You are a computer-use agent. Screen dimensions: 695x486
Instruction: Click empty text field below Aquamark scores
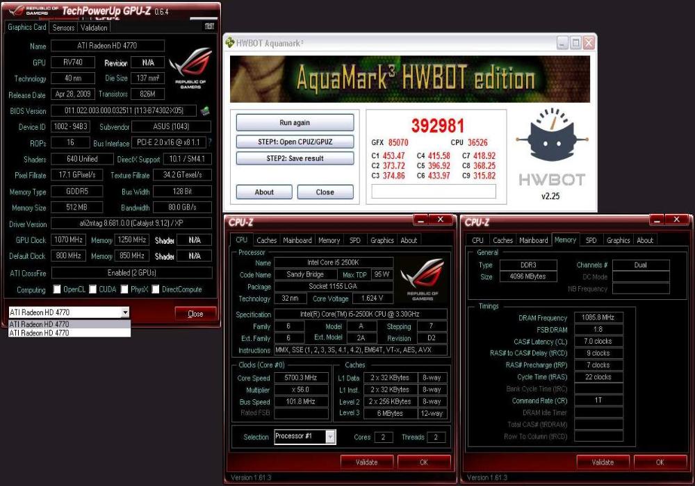[x=434, y=191]
